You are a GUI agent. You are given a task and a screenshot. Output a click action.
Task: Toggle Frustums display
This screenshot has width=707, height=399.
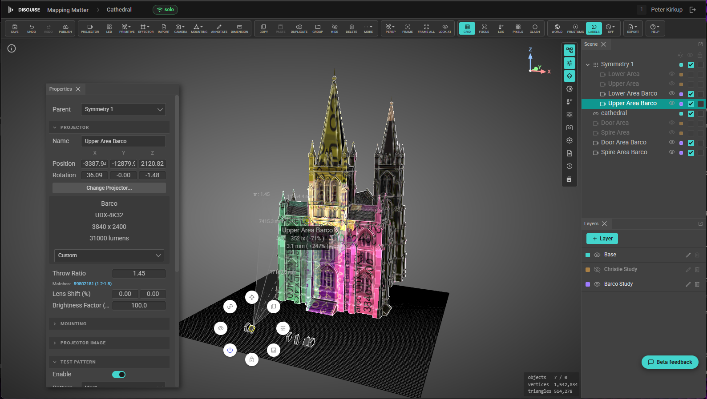coord(575,28)
